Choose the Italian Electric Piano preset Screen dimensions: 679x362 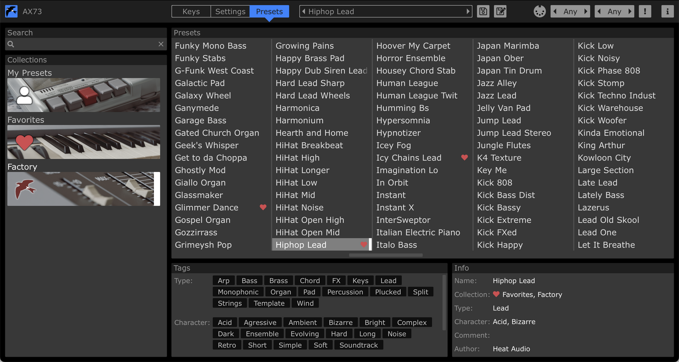tap(418, 232)
